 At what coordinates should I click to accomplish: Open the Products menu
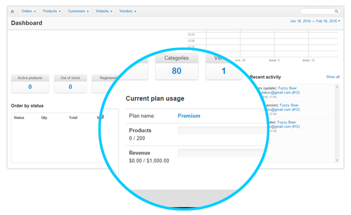point(52,11)
